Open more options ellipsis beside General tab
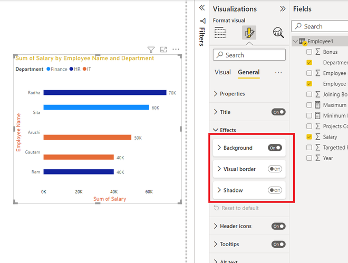This screenshot has width=348, height=263. click(x=278, y=72)
